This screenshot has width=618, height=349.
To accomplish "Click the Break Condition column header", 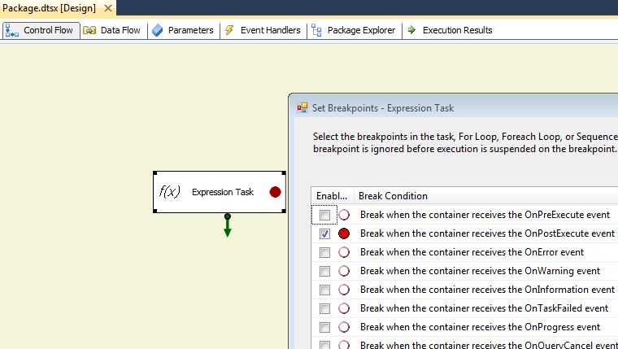I will pos(394,196).
